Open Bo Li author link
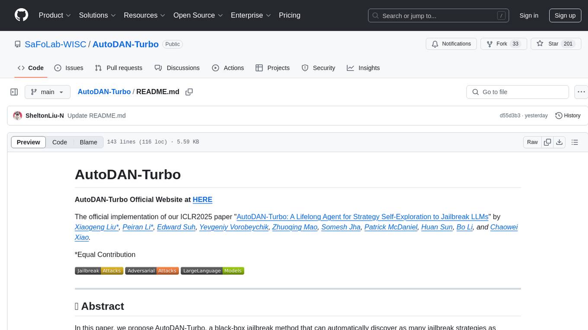This screenshot has width=588, height=330. click(465, 227)
